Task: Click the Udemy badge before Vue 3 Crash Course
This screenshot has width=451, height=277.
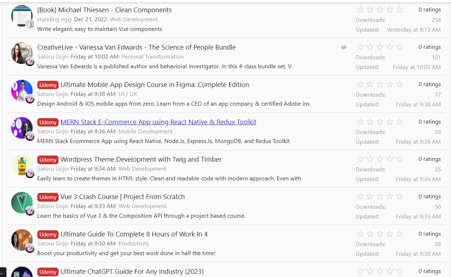Action: (48, 197)
